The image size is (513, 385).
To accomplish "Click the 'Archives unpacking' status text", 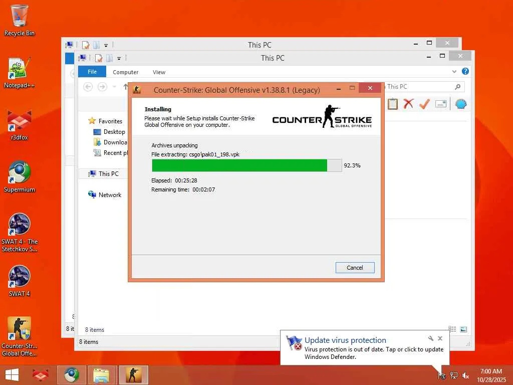I will point(174,145).
